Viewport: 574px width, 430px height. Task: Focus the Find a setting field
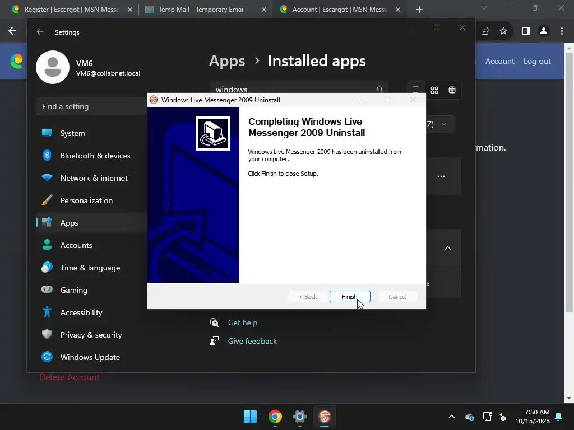pos(91,106)
